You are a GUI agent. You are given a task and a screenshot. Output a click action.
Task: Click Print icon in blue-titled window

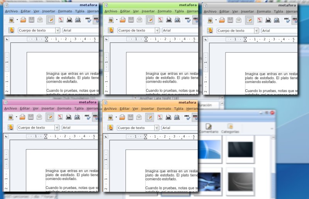70,20
